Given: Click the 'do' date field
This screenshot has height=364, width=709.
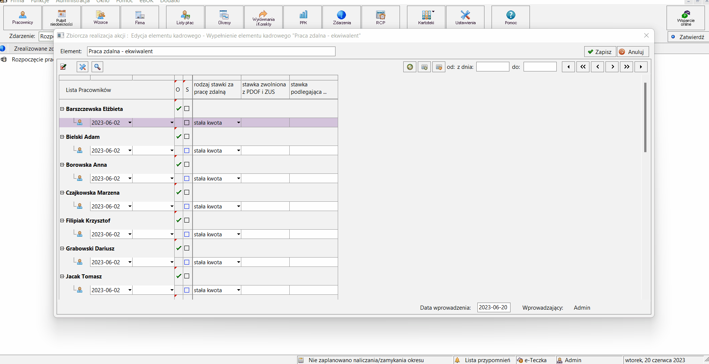Looking at the screenshot, I should tap(540, 67).
